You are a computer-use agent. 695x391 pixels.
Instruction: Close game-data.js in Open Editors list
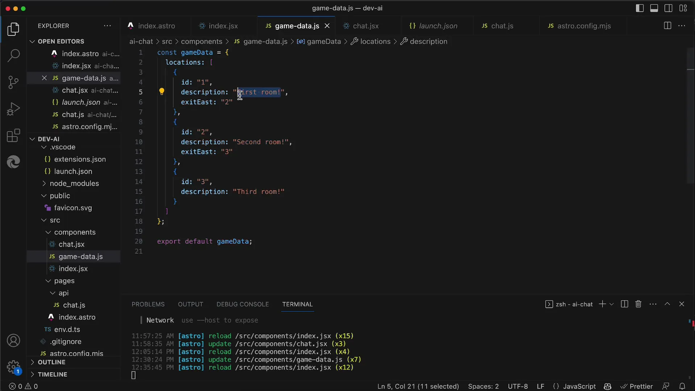point(44,78)
